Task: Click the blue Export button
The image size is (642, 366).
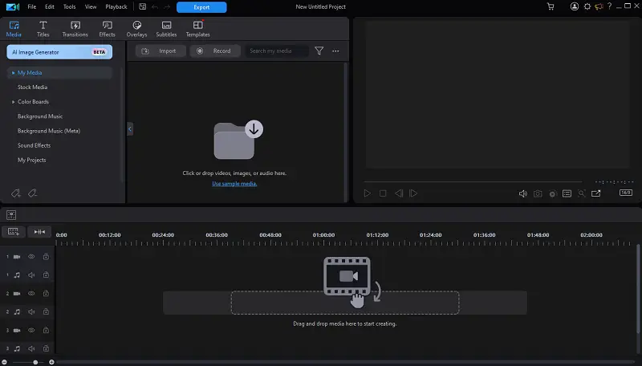Action: click(x=201, y=7)
